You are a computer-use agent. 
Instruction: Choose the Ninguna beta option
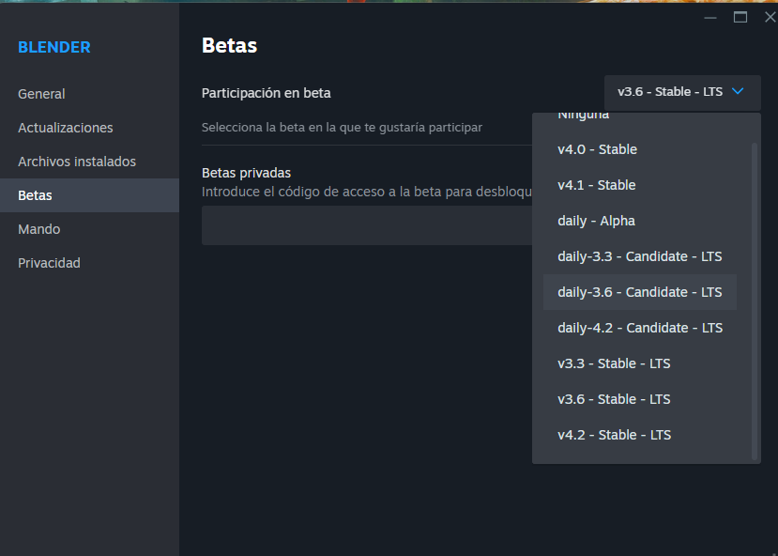coord(583,116)
